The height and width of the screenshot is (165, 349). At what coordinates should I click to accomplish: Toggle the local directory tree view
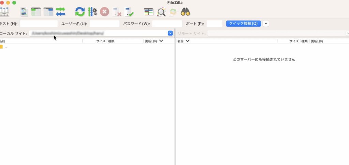[36, 12]
